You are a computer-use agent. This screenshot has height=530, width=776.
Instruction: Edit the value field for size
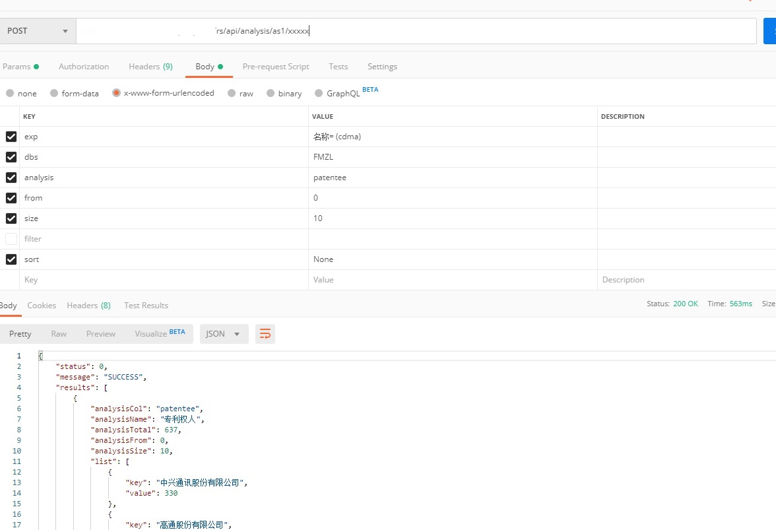pos(452,218)
